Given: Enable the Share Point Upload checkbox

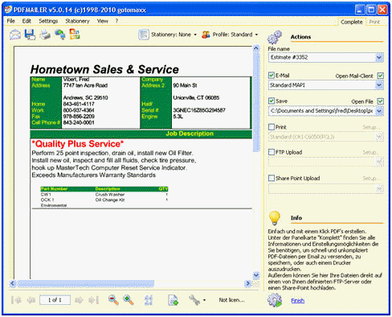Looking at the screenshot, I should [x=272, y=178].
